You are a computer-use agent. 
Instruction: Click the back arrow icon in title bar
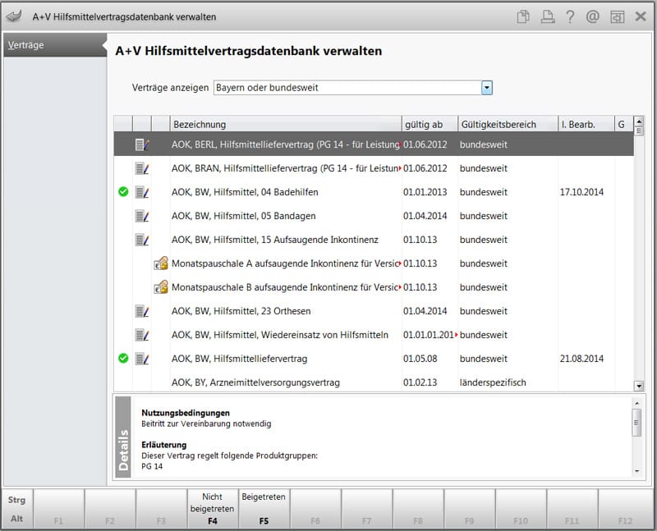14,16
